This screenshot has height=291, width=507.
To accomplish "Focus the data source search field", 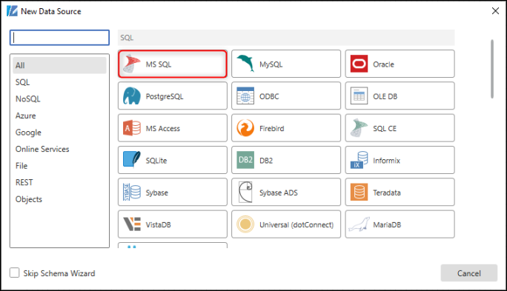I will click(x=59, y=38).
